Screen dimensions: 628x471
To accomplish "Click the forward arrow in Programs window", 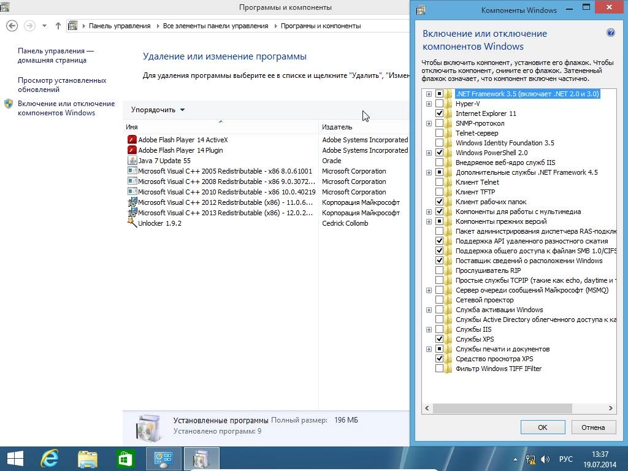I will (29, 26).
